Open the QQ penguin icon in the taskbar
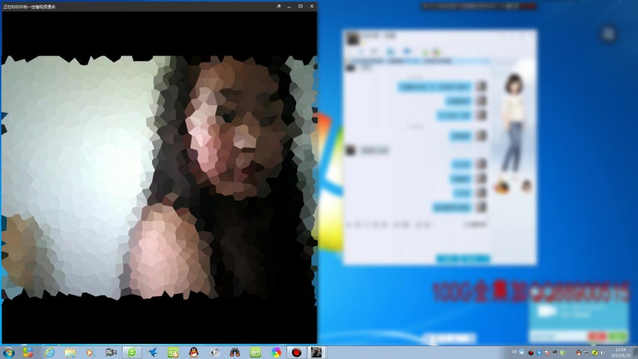Viewport: 638px width, 359px height. pos(194,352)
